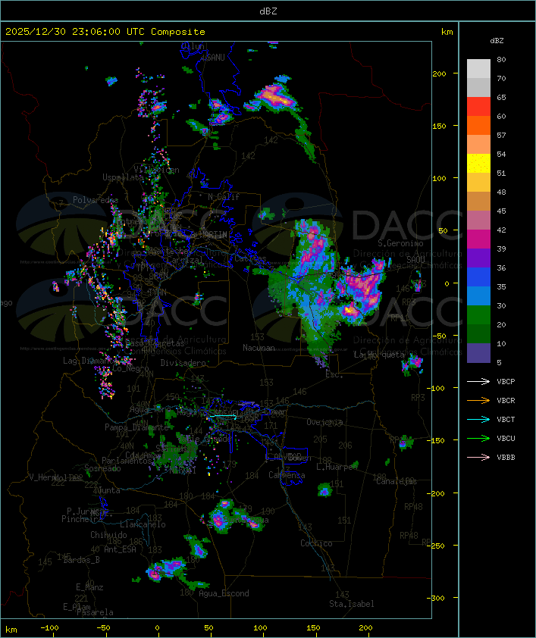The height and width of the screenshot is (638, 536).
Task: Click the green VBCU arrow icon
Action: pos(478,438)
